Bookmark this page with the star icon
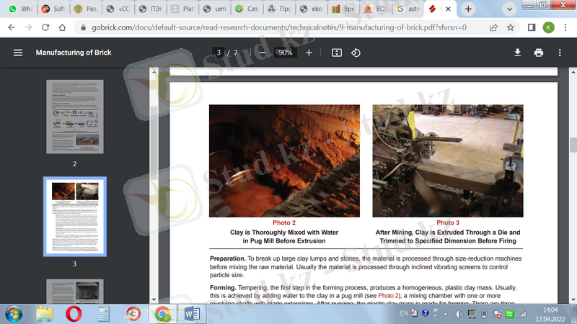 pyautogui.click(x=511, y=27)
